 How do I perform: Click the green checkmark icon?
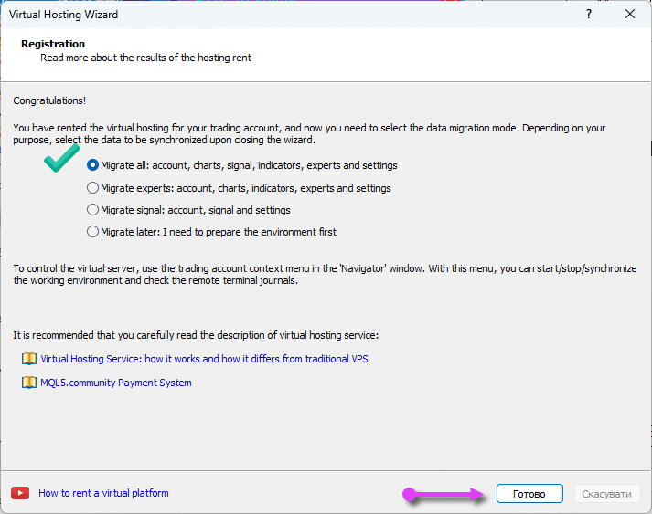[62, 161]
